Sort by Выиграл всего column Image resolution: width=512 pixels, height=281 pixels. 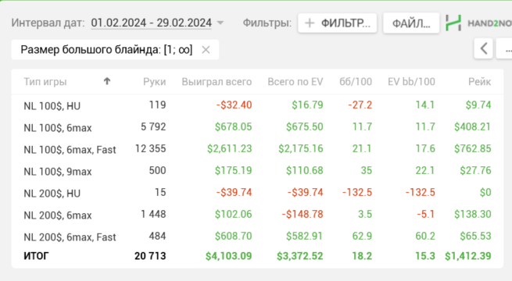217,81
